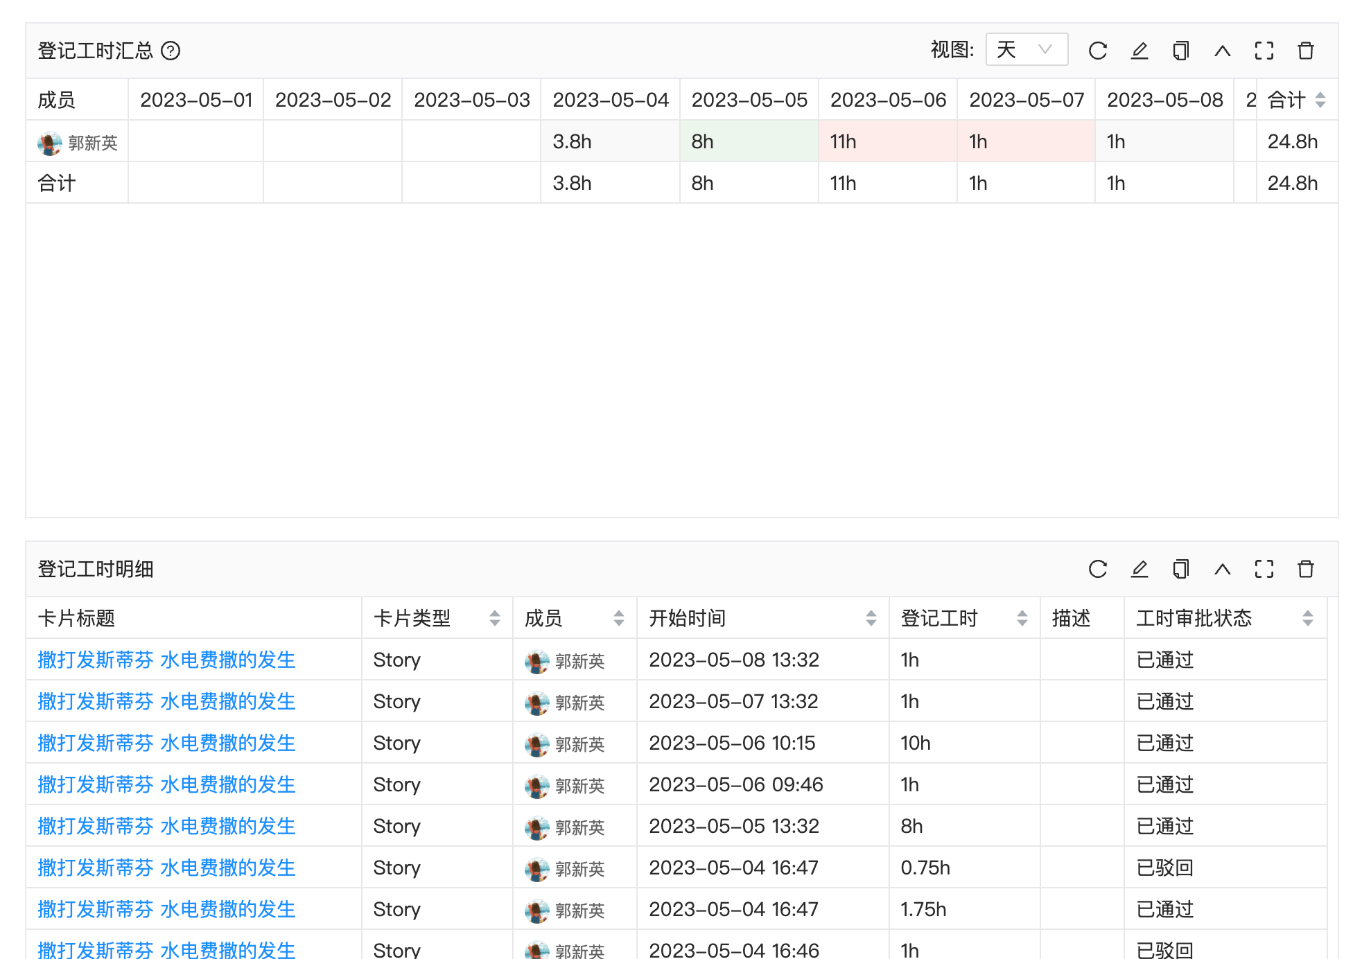
Task: Refresh the 登记工时汇总 panel
Action: click(x=1097, y=51)
